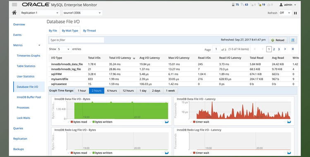The image size is (310, 157).
Task: Toggle bytes read series in Redo Log Bytes graph
Action: point(77,153)
